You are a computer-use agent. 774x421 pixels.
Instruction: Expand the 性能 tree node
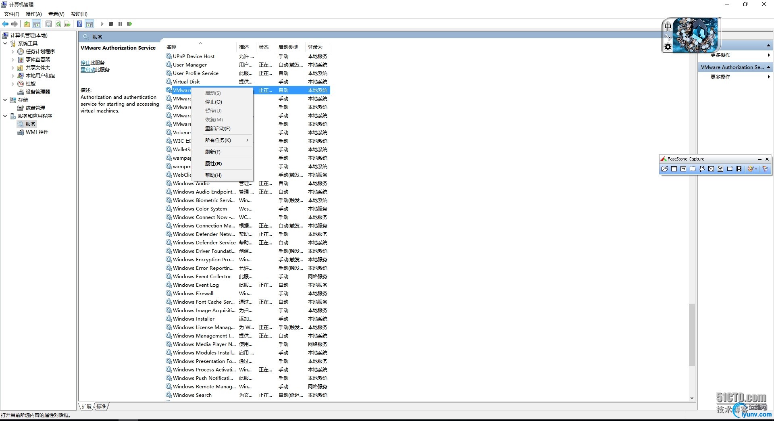[x=12, y=84]
